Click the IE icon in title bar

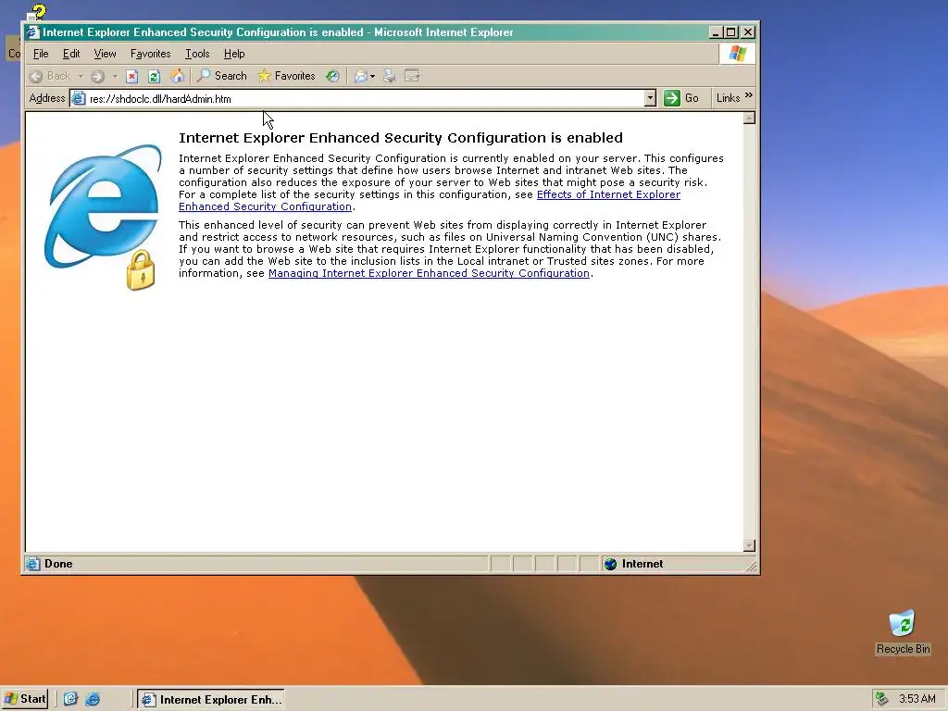[x=32, y=32]
